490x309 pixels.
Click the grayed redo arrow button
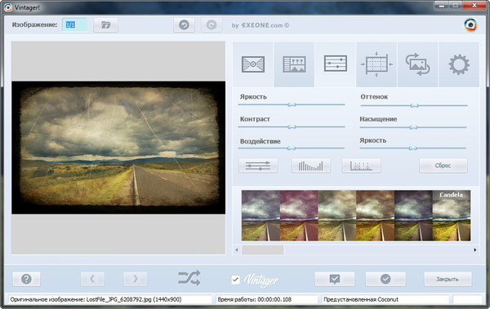tap(212, 25)
